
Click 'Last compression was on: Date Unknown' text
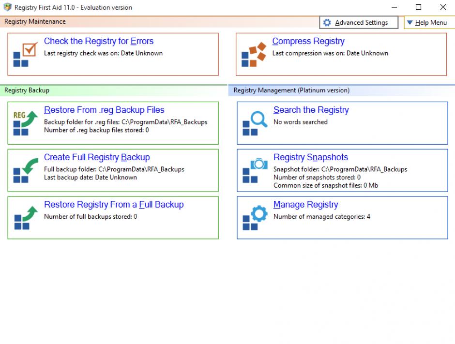[x=330, y=53]
